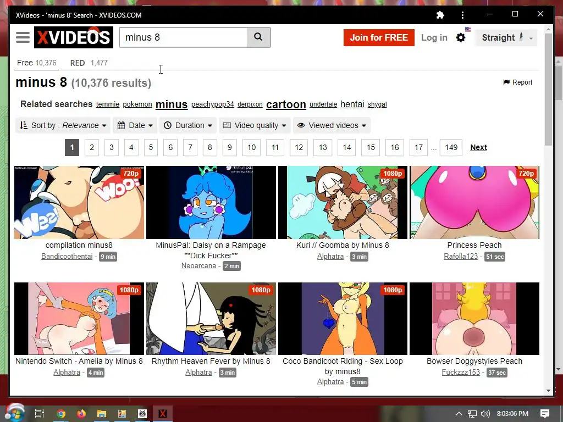Open Task View in the taskbar
563x422 pixels.
[x=40, y=414]
